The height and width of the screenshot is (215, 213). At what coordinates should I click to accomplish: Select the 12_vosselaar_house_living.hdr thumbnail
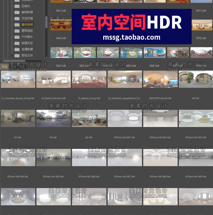[18, 79]
